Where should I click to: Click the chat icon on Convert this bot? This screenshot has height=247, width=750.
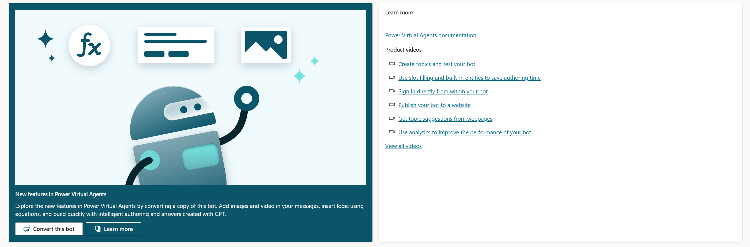[x=27, y=229]
